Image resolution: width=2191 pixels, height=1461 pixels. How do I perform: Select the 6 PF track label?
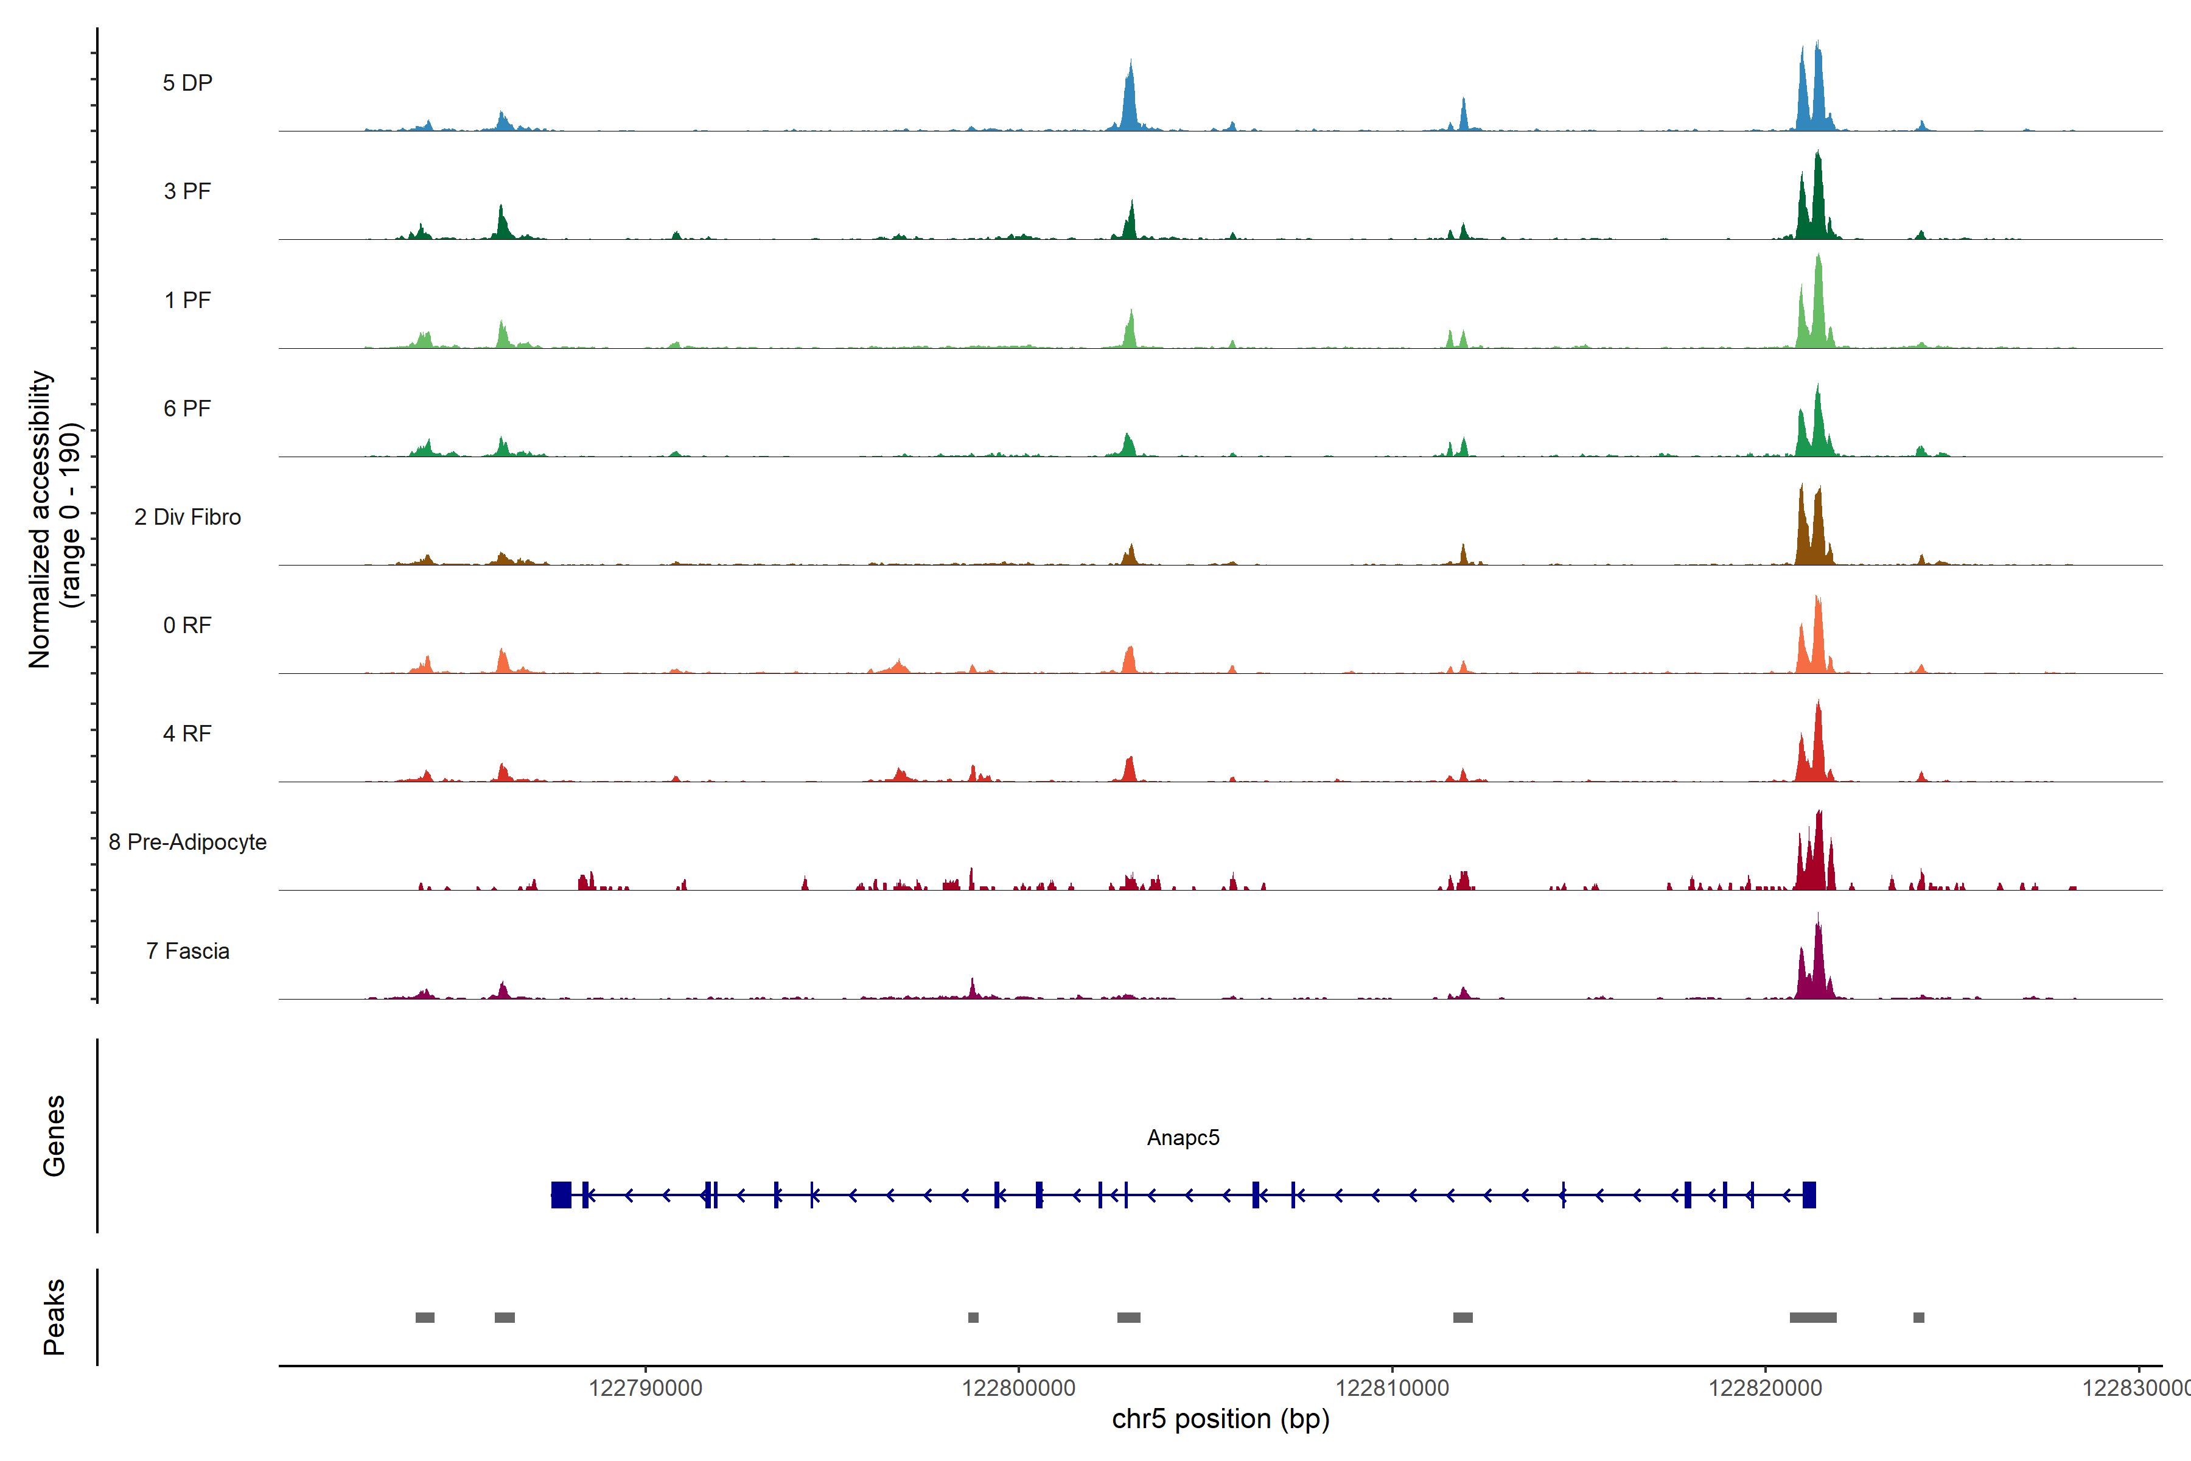click(187, 408)
